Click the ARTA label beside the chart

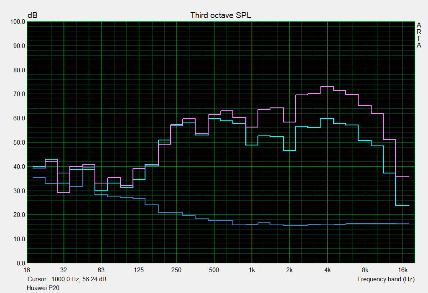tap(419, 36)
